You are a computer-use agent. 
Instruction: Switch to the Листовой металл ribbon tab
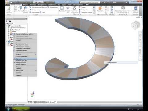tap(16, 5)
